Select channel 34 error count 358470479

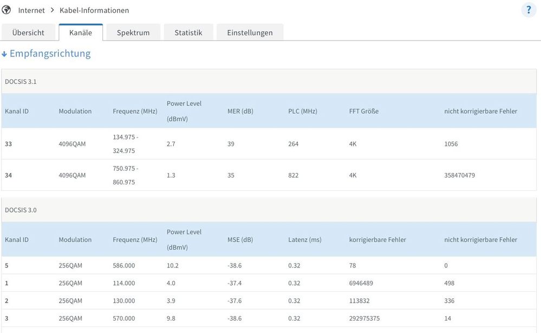click(x=459, y=175)
